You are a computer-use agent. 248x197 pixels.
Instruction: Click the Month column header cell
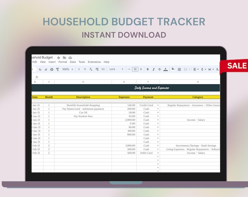tap(49, 97)
